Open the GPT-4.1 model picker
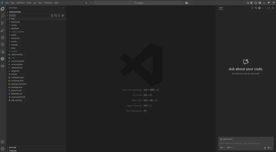Screen dimensions: 276x152 pos(230,148)
